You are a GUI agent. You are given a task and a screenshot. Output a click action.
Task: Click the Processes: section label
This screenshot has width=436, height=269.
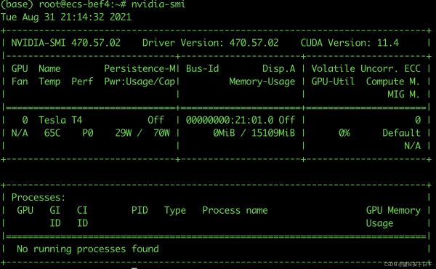(39, 198)
